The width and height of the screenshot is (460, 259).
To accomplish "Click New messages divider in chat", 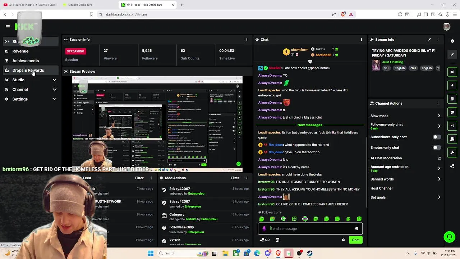I will [310, 125].
